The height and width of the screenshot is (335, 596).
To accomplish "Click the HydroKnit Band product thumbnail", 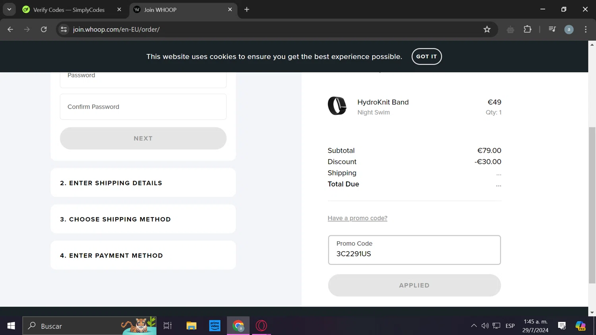I will point(337,106).
